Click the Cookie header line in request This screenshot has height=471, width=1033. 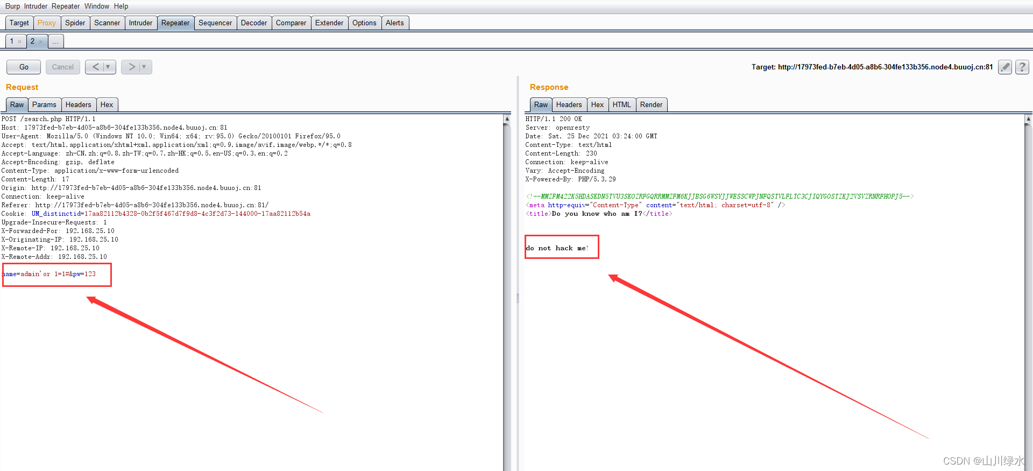[x=156, y=214]
